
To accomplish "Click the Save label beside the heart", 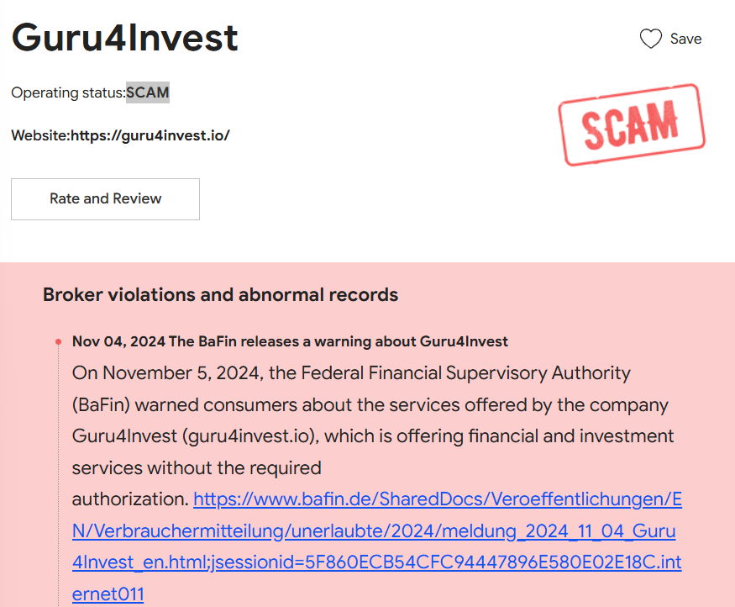I will click(685, 39).
